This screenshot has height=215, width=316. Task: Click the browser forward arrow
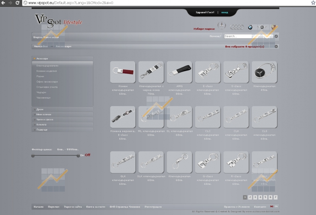click(x=10, y=3)
